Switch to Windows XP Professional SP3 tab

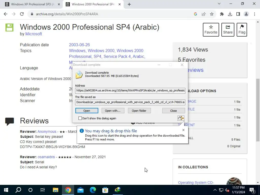click(x=31, y=4)
